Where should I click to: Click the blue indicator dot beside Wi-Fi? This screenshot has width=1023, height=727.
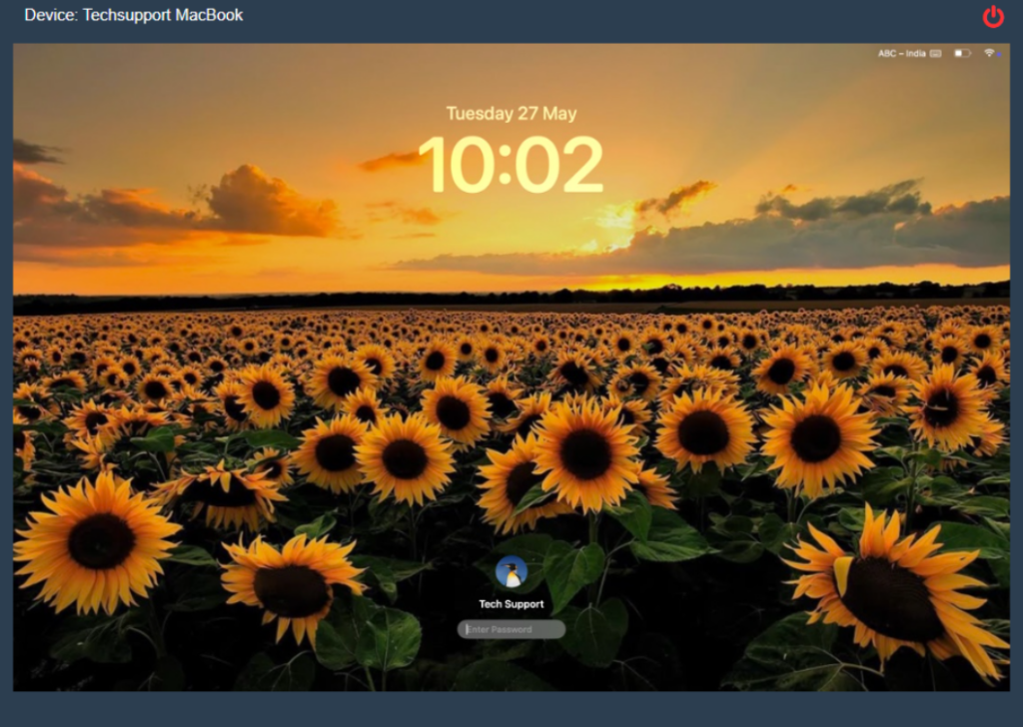(x=999, y=54)
